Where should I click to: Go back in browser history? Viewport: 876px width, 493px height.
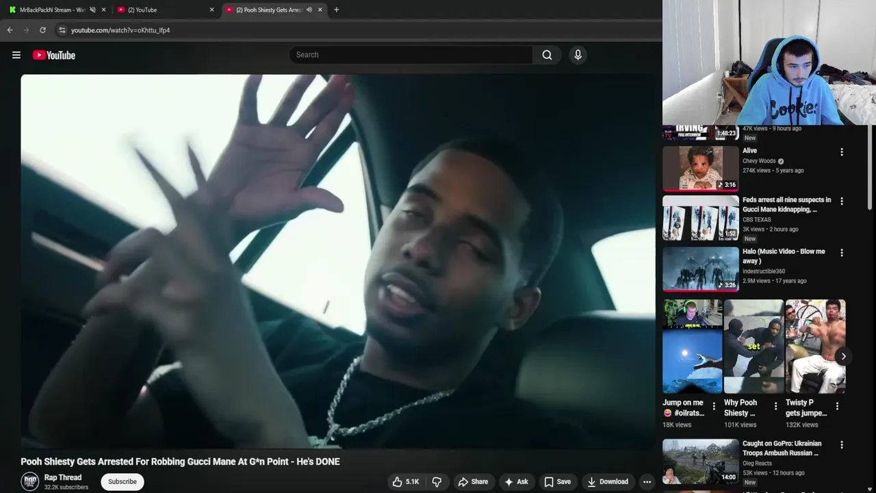click(10, 30)
